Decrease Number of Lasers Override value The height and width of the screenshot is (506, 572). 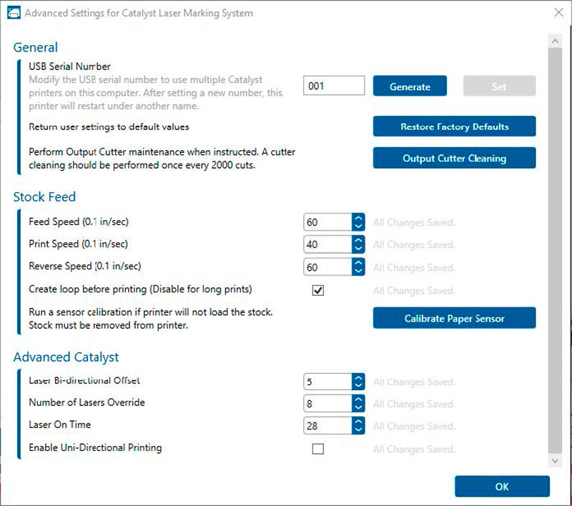(x=358, y=408)
